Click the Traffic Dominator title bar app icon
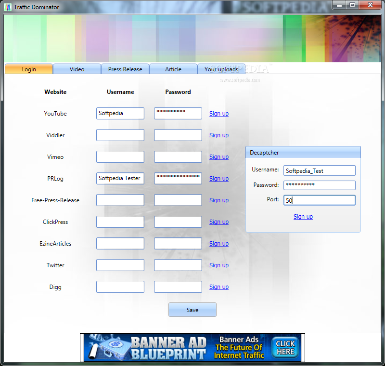The width and height of the screenshot is (385, 366). pos(8,7)
